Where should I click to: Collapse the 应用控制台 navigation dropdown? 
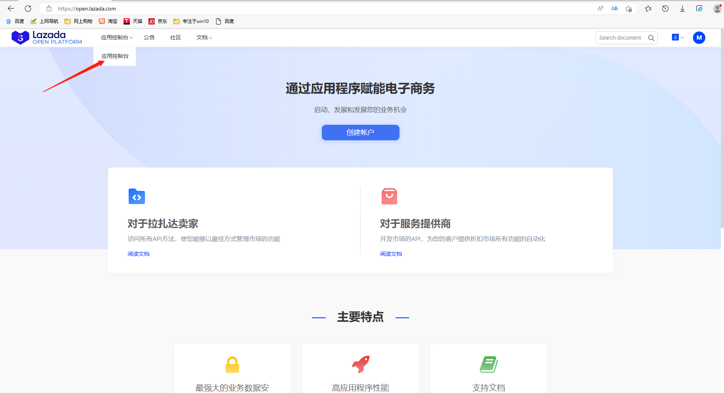(x=117, y=38)
